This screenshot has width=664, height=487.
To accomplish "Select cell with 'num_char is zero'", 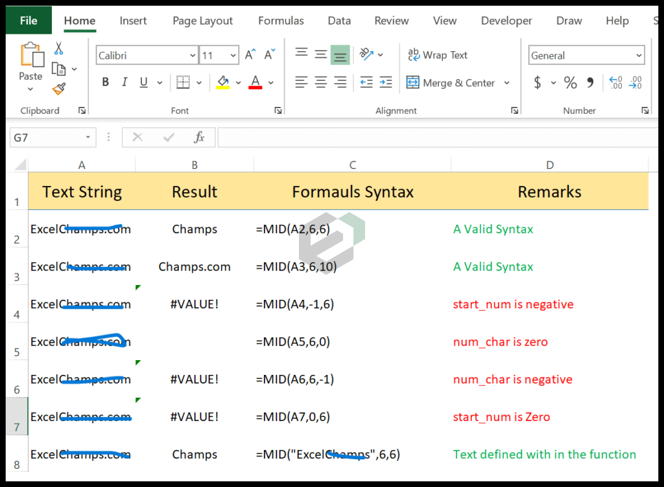I will [x=550, y=341].
